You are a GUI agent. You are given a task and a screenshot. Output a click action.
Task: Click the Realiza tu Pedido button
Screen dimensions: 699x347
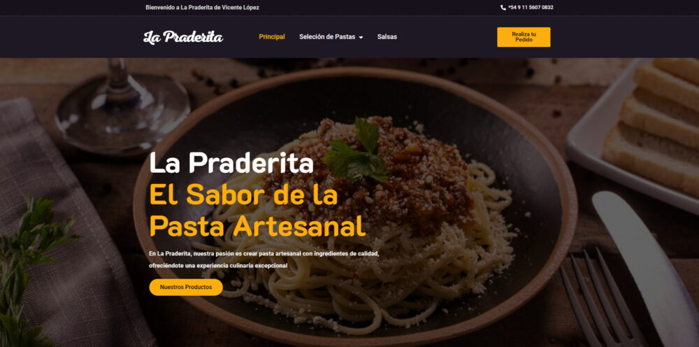tap(524, 37)
